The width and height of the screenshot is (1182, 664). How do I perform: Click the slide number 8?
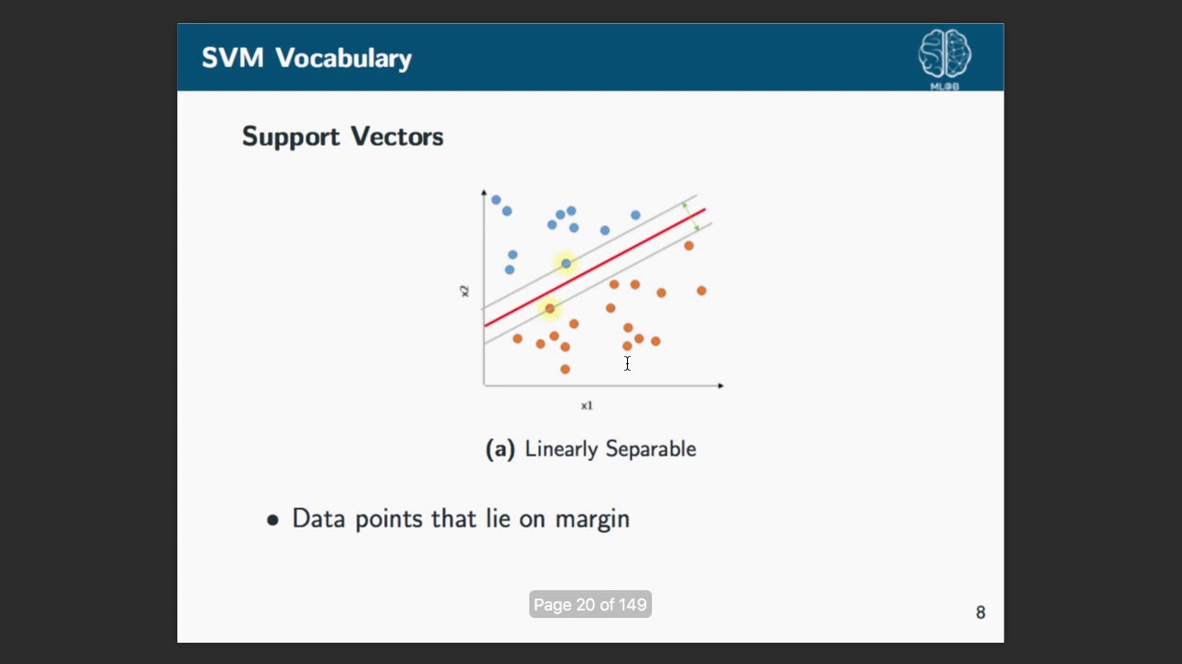pyautogui.click(x=981, y=612)
